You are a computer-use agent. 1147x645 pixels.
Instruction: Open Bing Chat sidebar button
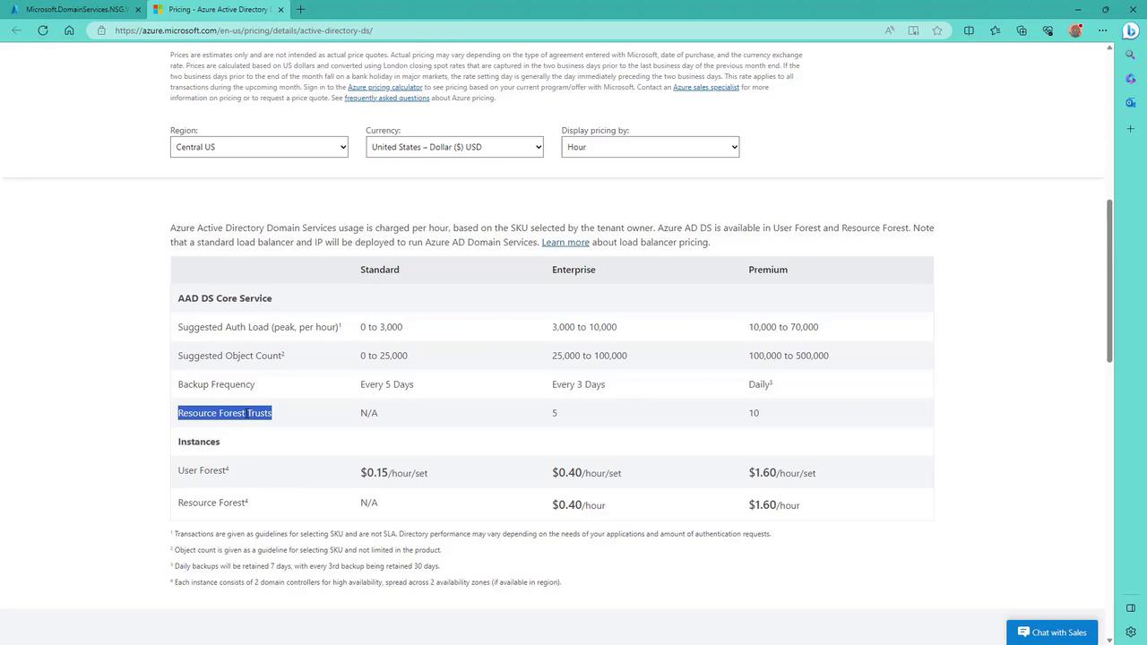(x=1131, y=30)
